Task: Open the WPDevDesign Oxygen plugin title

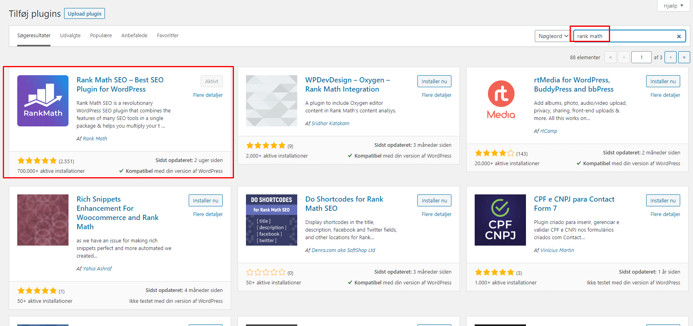Action: (348, 84)
